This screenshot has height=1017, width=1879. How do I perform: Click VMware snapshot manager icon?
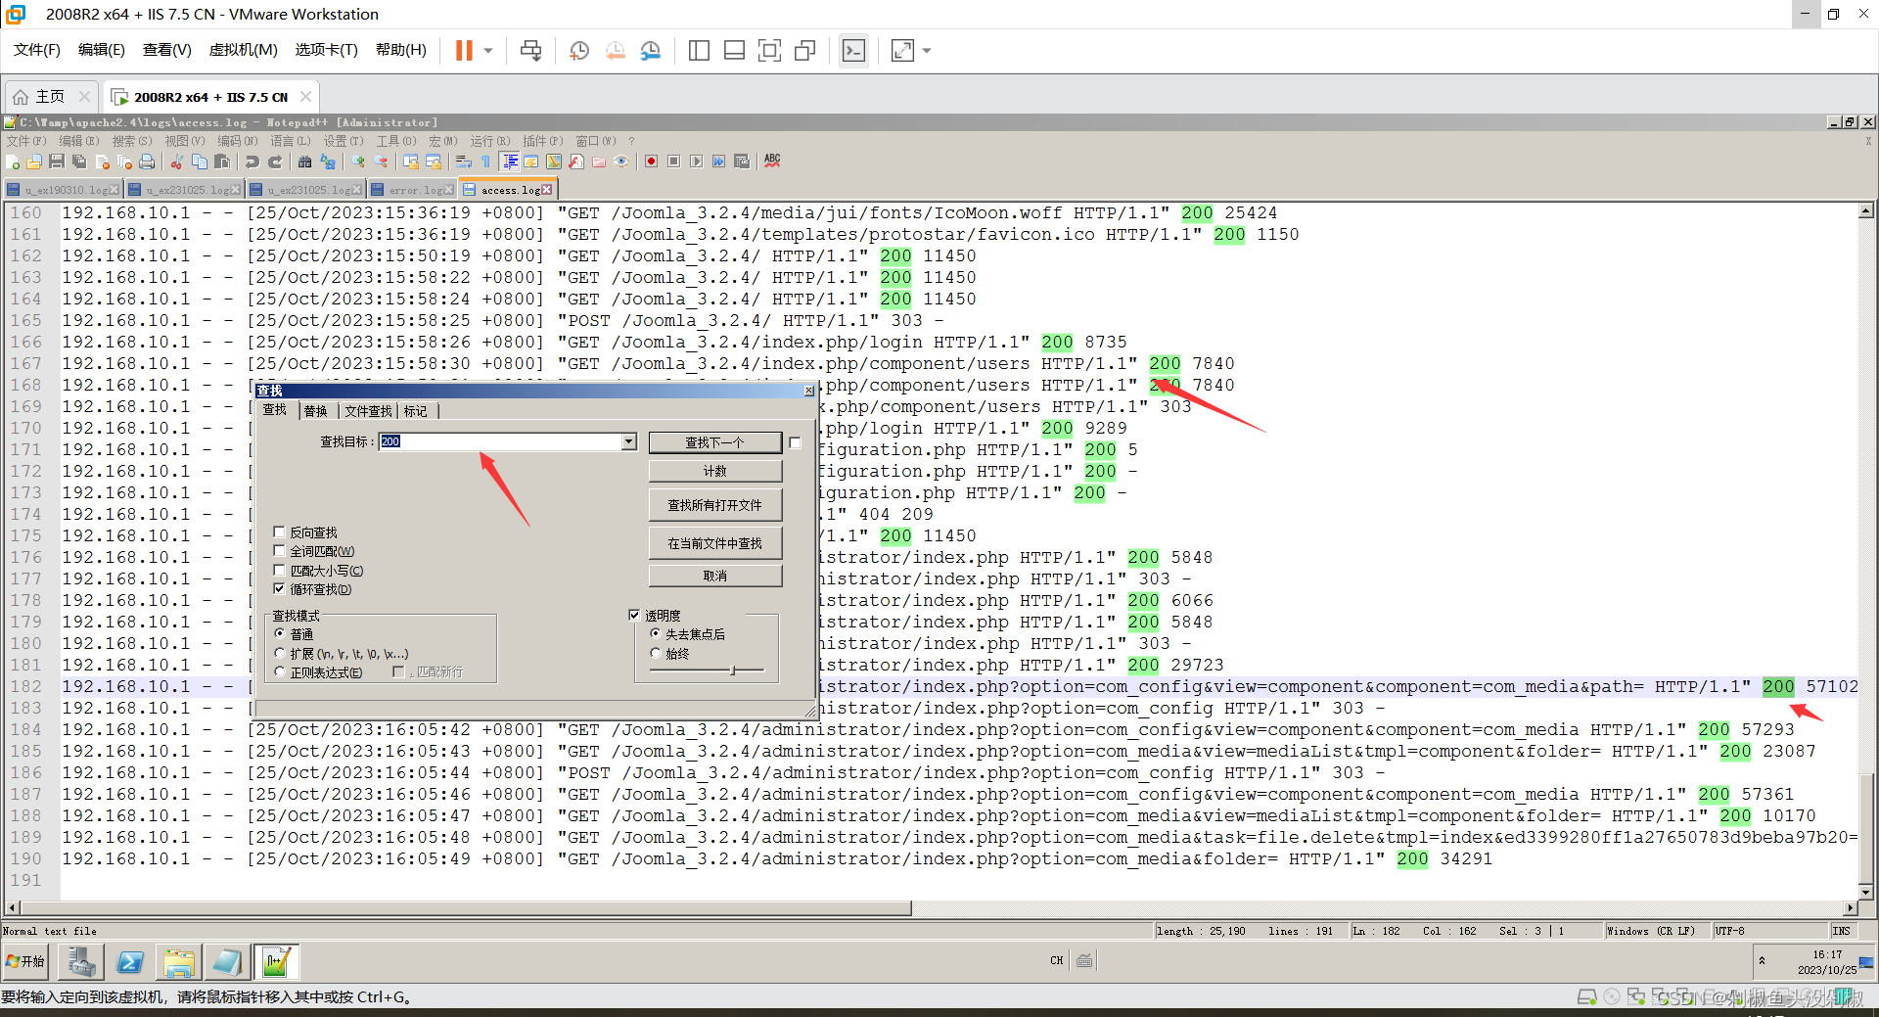click(651, 51)
